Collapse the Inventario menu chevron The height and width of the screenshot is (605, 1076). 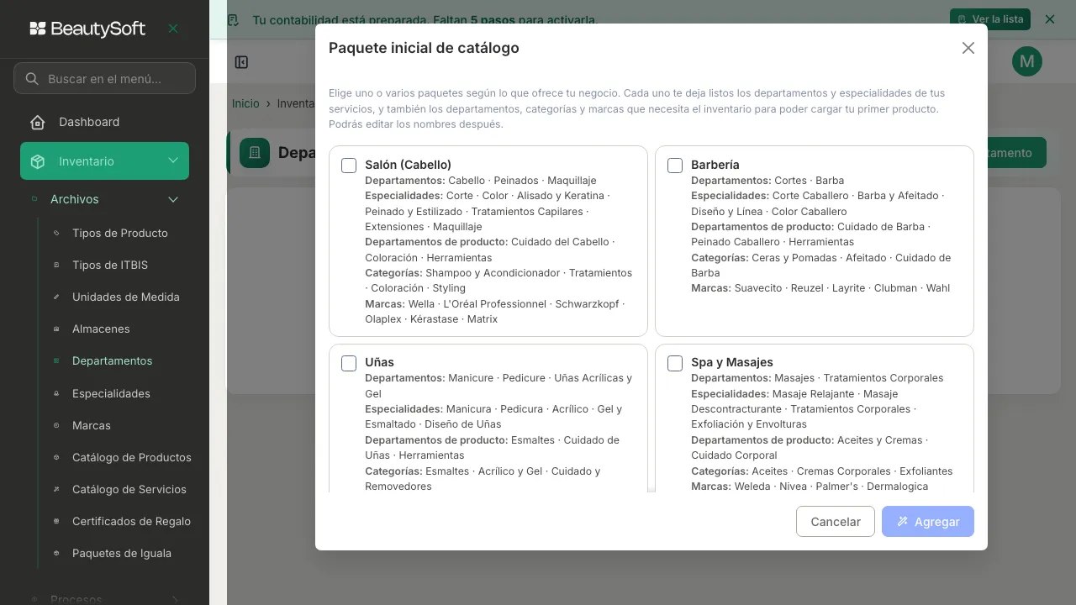[x=173, y=160]
